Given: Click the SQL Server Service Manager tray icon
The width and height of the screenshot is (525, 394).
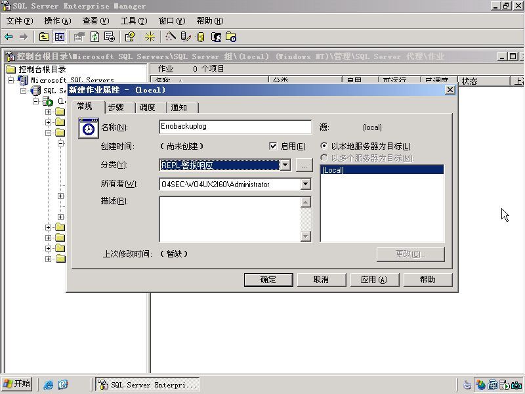Looking at the screenshot, I should pyautogui.click(x=505, y=385).
